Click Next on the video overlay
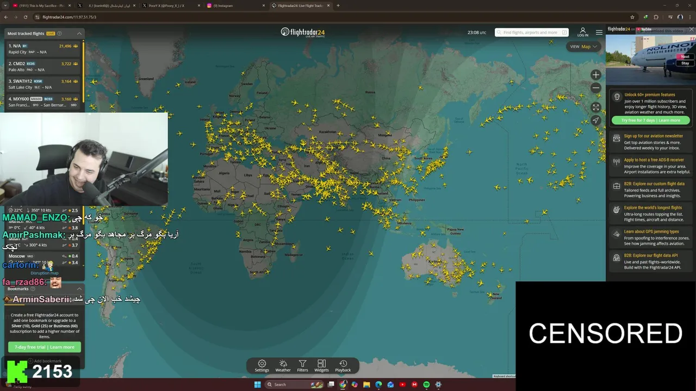The width and height of the screenshot is (696, 391). pyautogui.click(x=685, y=56)
